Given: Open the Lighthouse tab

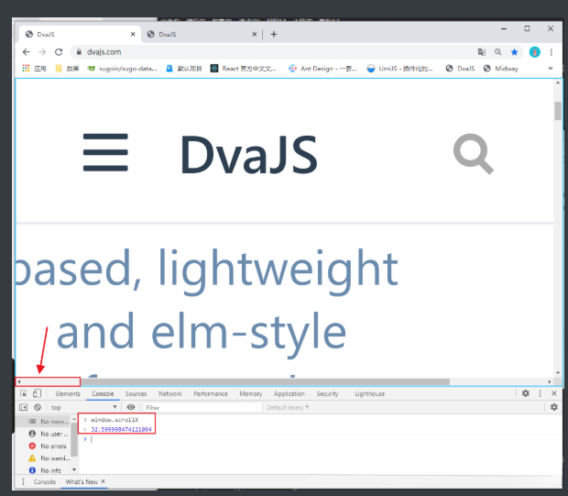Looking at the screenshot, I should [369, 393].
